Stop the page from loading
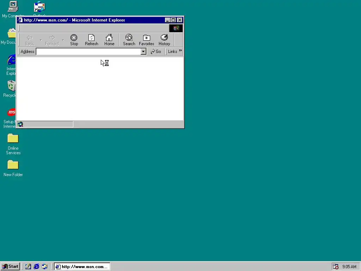This screenshot has height=271, width=361. pyautogui.click(x=74, y=40)
